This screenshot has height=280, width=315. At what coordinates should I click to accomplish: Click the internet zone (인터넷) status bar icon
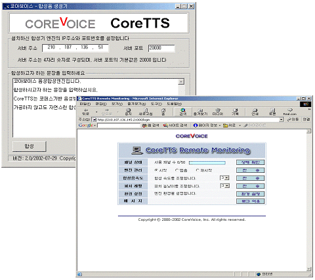tap(259, 274)
